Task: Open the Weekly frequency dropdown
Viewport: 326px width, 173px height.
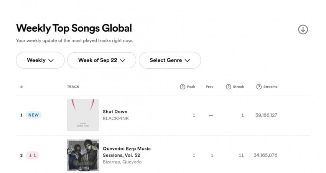Action: [40, 60]
